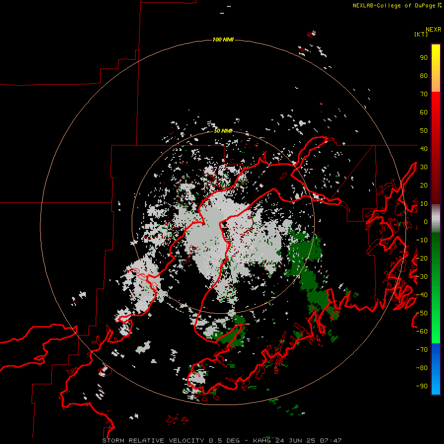Click the positive 70 velocity scale label

pos(424,94)
